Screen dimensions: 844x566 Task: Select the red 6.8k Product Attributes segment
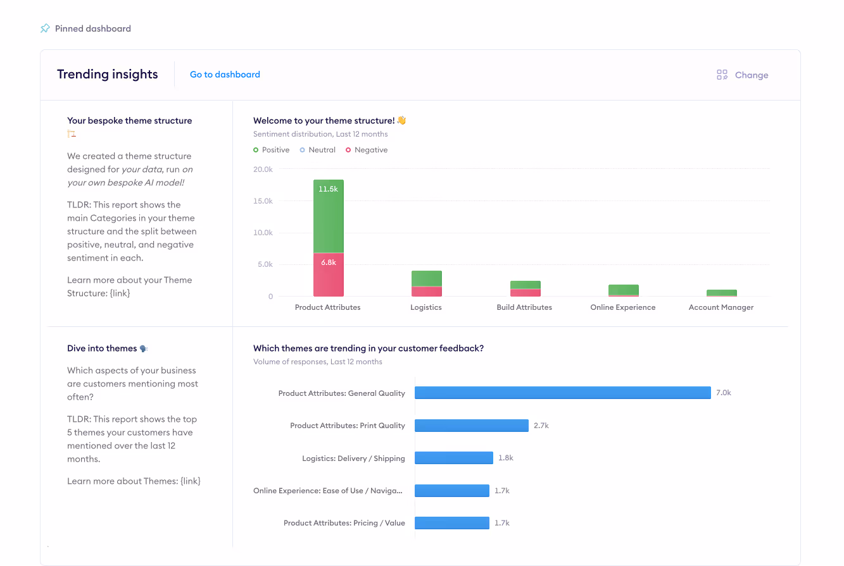tap(329, 275)
